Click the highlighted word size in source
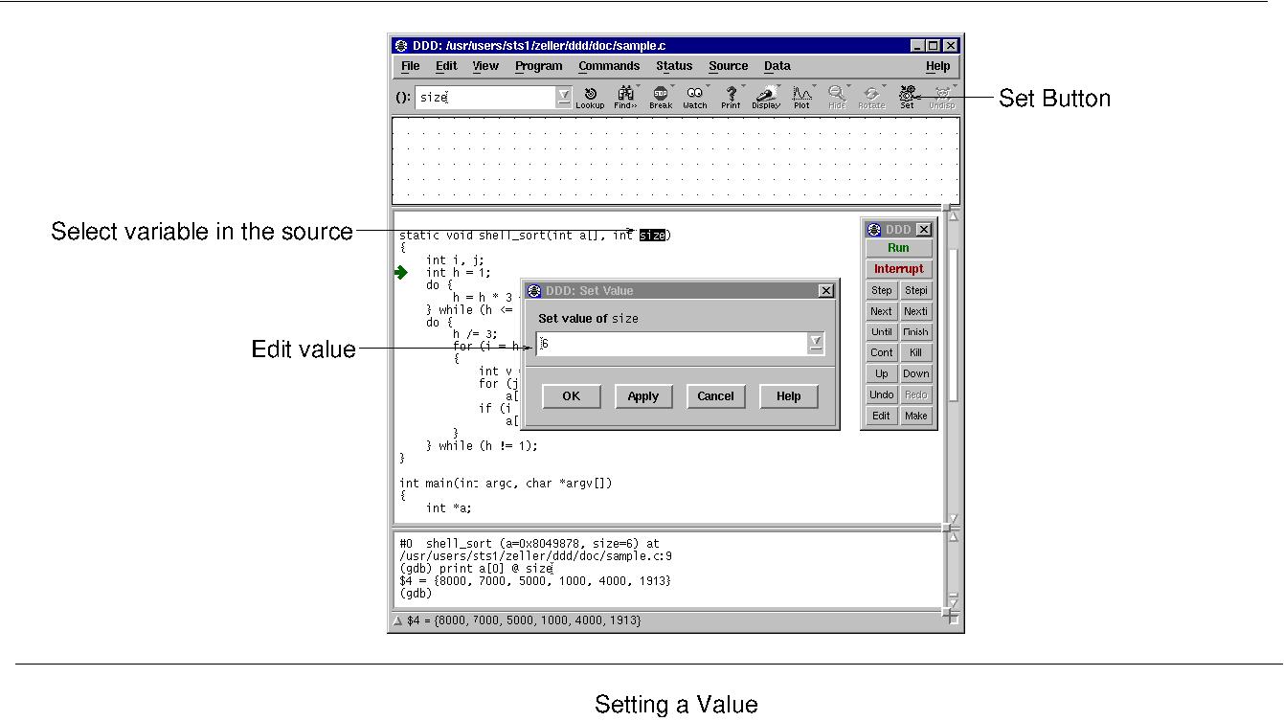The width and height of the screenshot is (1284, 721). [x=652, y=236]
